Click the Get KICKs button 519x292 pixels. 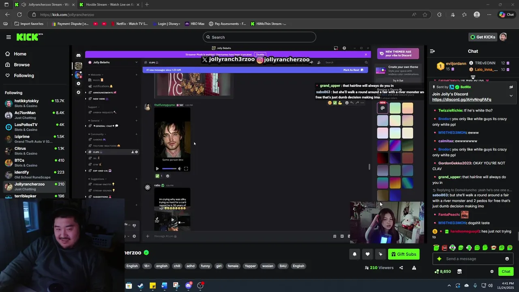(x=482, y=37)
